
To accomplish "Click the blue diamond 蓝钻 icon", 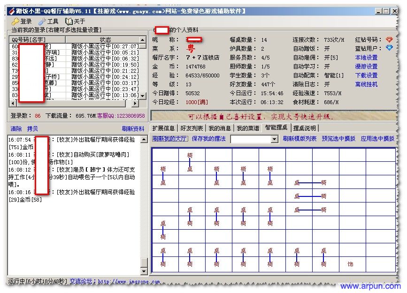I will point(389,48).
